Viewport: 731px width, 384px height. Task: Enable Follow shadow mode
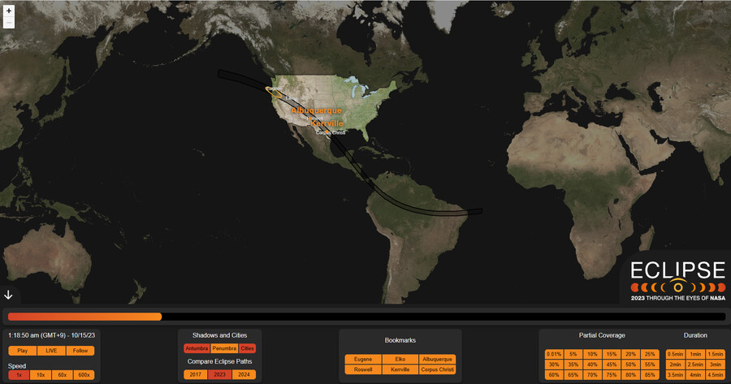pos(79,351)
